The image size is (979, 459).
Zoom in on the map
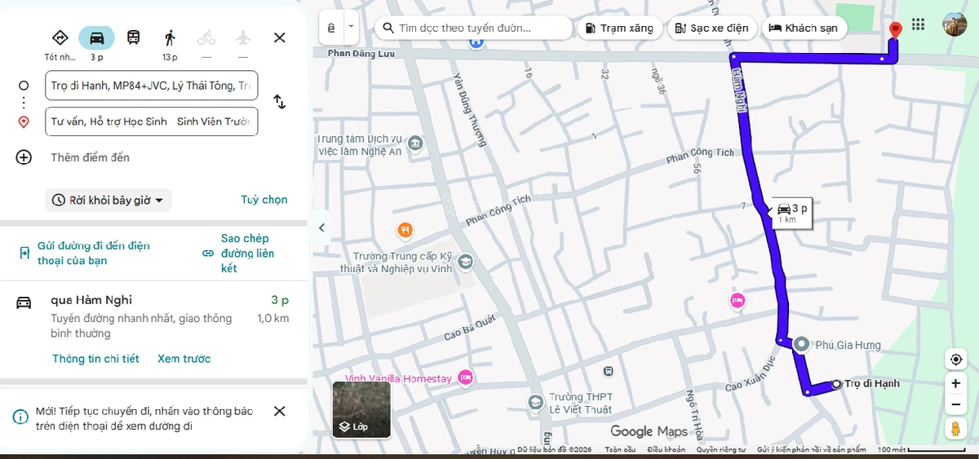[955, 384]
